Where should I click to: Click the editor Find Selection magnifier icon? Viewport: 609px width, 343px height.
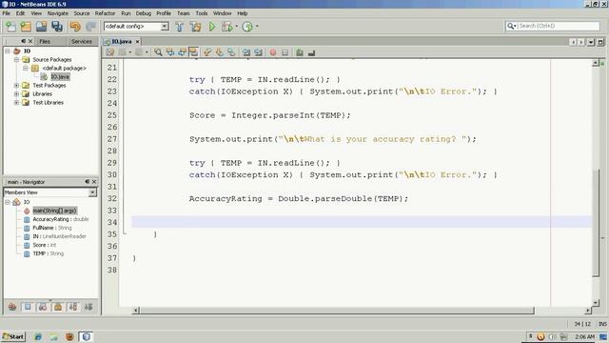pyautogui.click(x=158, y=52)
